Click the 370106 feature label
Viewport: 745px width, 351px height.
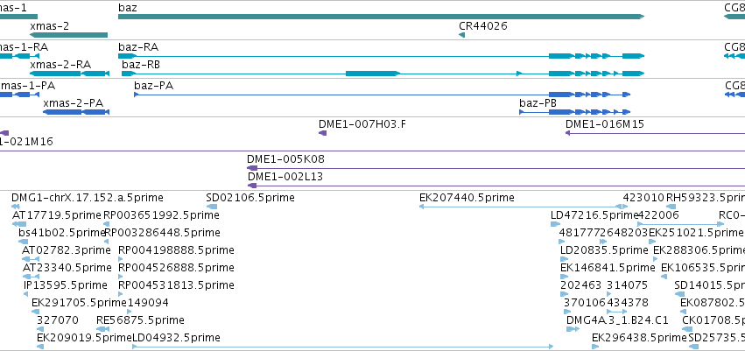[x=585, y=303]
